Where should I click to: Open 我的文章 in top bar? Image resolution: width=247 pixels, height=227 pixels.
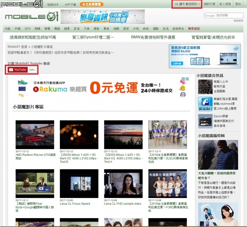click(210, 4)
